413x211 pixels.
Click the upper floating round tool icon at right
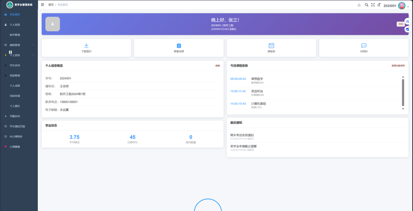407,21
